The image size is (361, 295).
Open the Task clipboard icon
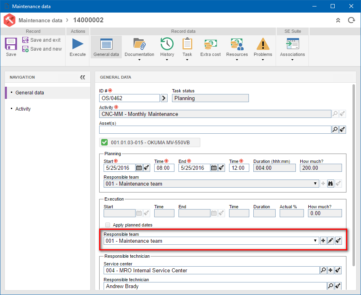click(187, 44)
